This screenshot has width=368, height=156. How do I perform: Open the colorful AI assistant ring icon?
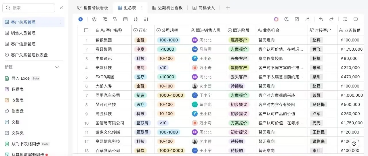pyautogui.click(x=276, y=19)
